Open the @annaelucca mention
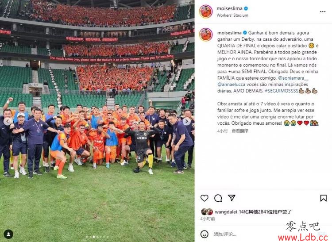The width and height of the screenshot is (332, 242). [x=231, y=85]
